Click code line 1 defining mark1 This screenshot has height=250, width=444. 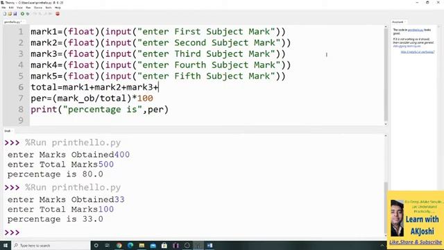tap(158, 31)
